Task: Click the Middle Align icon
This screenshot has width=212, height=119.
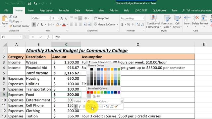Action: click(x=76, y=18)
